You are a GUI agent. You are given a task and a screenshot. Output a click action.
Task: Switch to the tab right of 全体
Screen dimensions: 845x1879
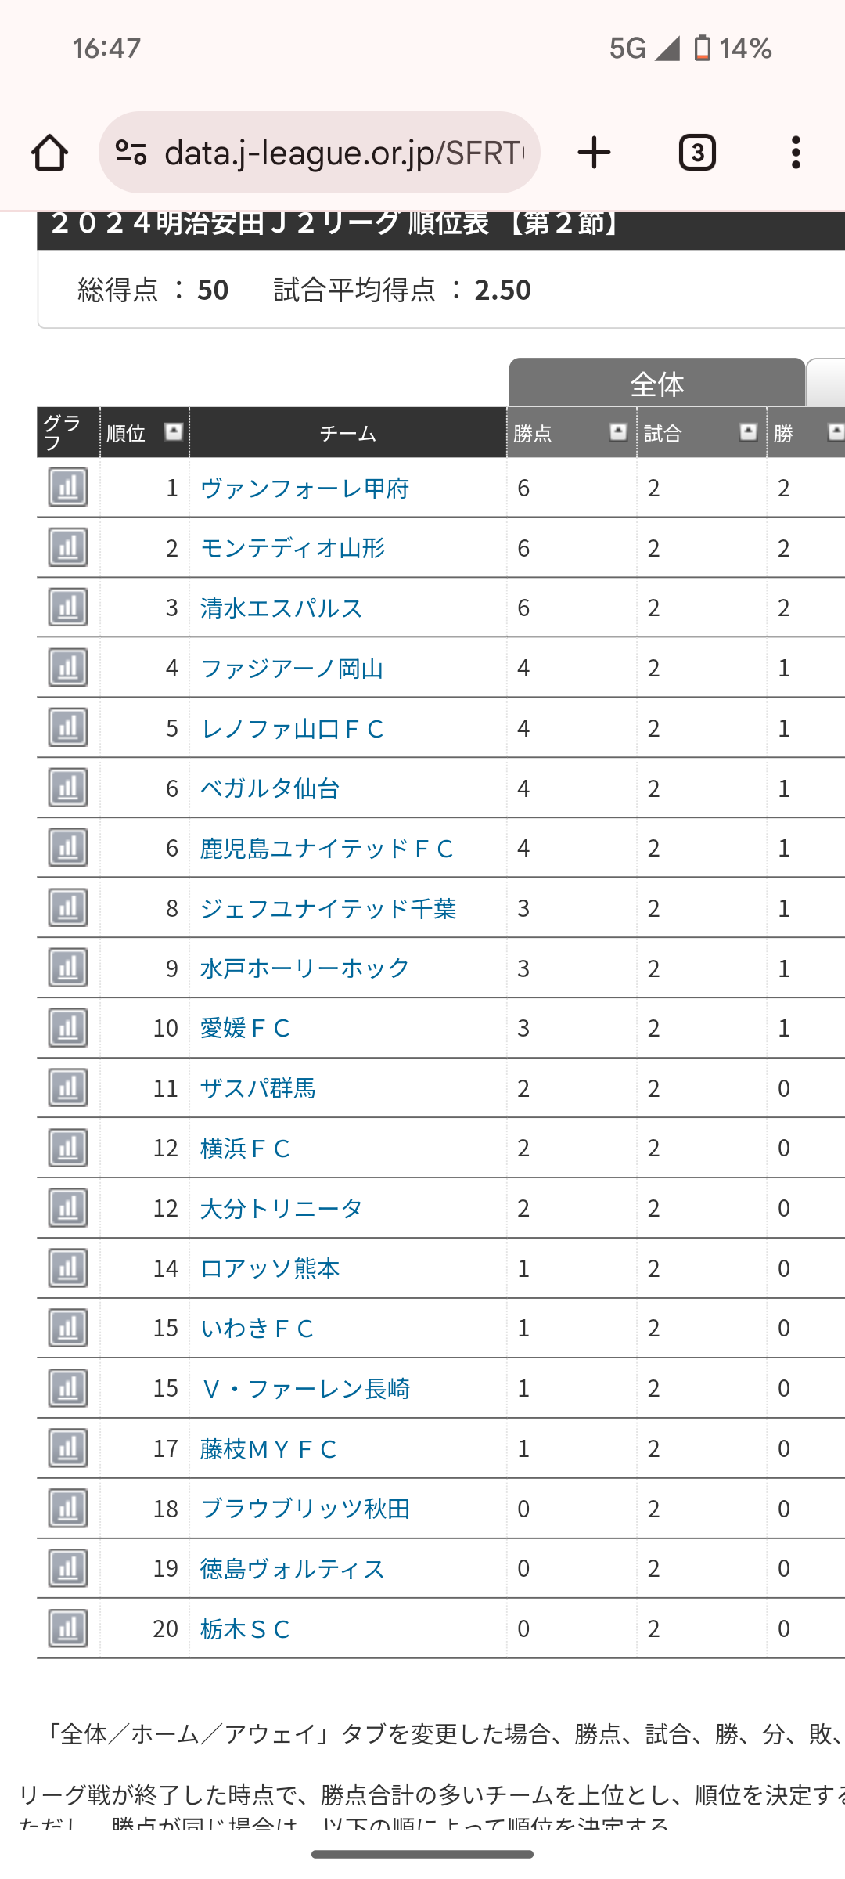pos(826,383)
